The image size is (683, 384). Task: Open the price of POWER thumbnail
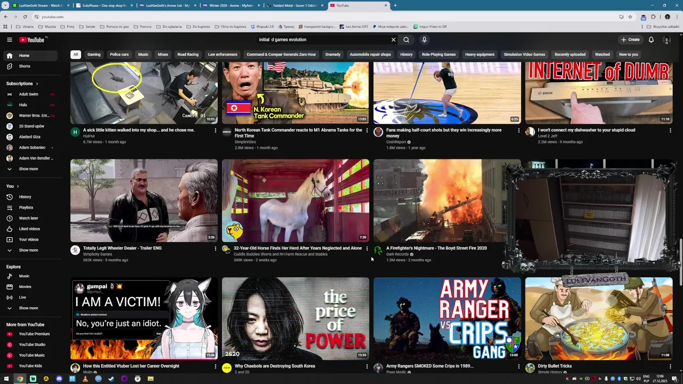tap(295, 318)
